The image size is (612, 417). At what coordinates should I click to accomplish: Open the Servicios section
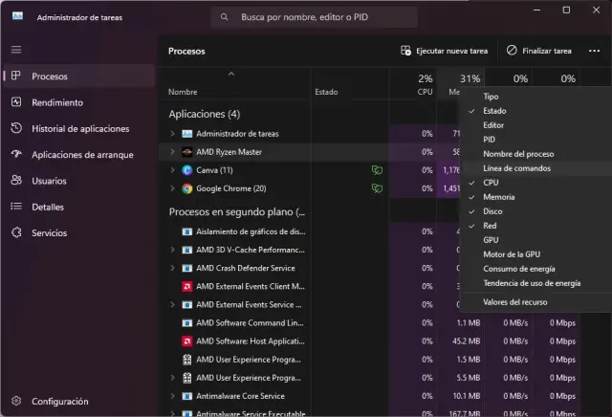coord(49,232)
